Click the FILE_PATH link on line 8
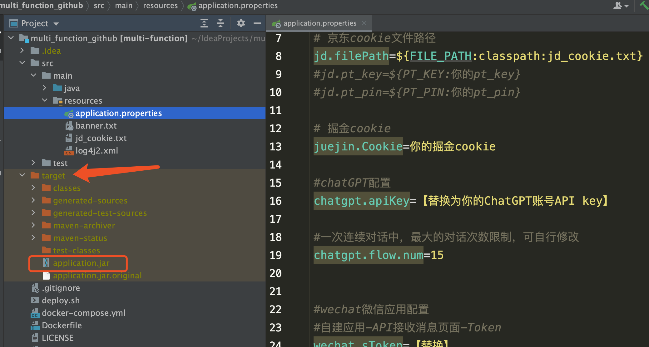Screen dimensions: 649x347 tap(440, 56)
